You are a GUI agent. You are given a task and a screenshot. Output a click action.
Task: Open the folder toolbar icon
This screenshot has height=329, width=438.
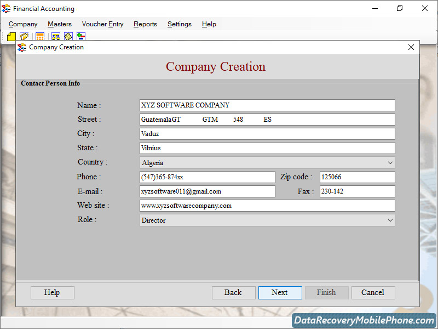coord(24,36)
